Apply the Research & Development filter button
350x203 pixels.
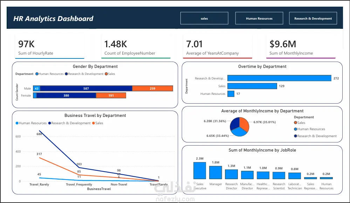pyautogui.click(x=313, y=18)
